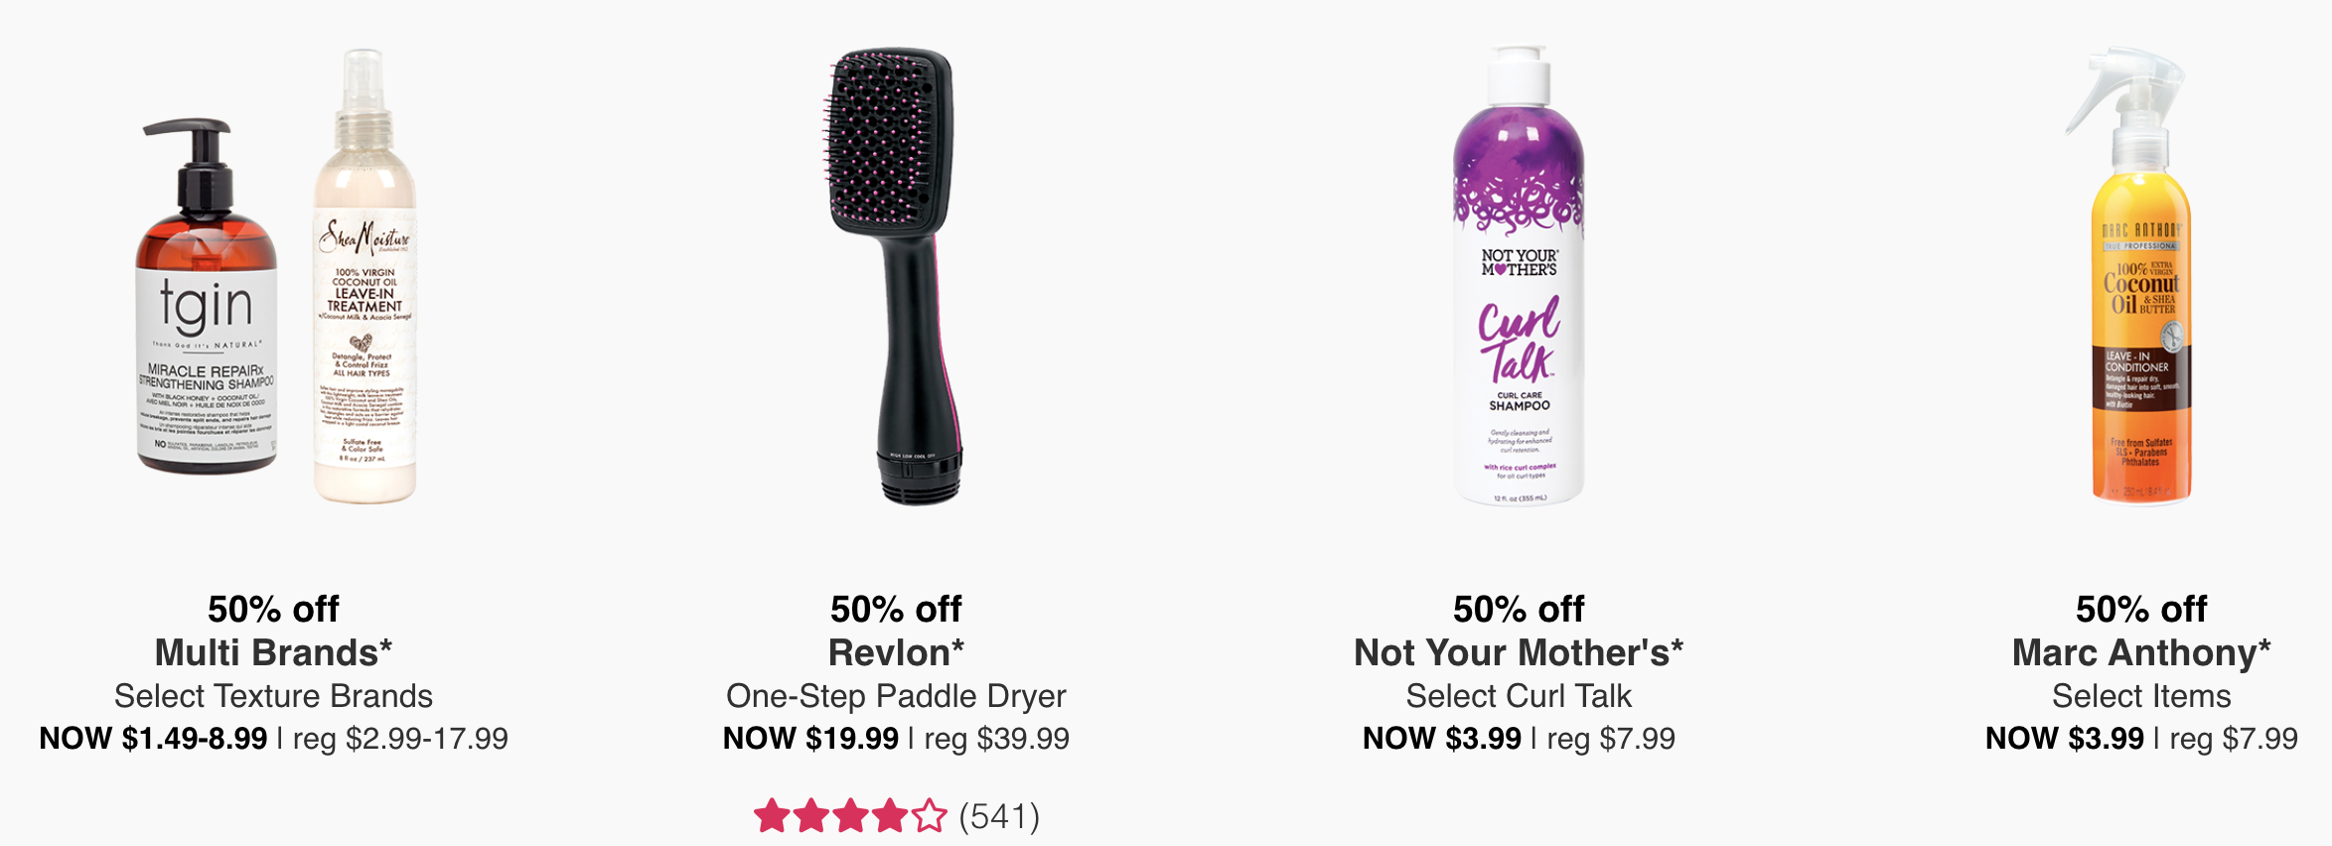2332x846 pixels.
Task: Open the Marc Anthony* brand heading
Action: (2141, 652)
